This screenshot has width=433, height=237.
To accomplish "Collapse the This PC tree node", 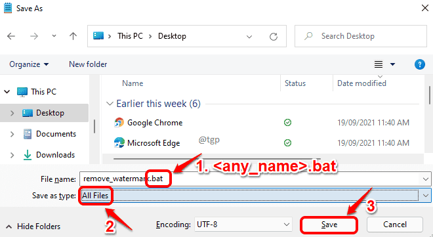I will point(7,92).
